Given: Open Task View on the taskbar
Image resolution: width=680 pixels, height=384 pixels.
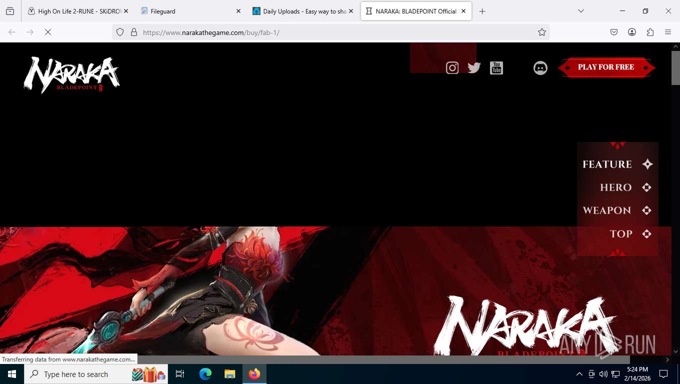Looking at the screenshot, I should (180, 374).
